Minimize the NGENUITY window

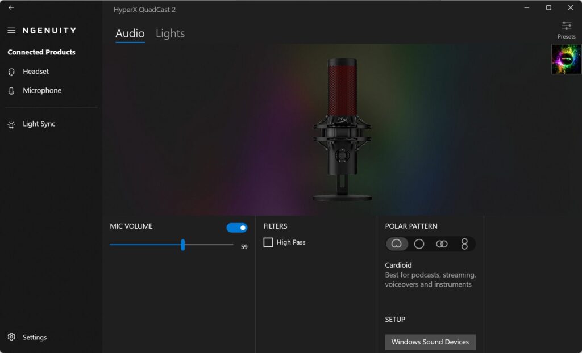[x=527, y=7]
